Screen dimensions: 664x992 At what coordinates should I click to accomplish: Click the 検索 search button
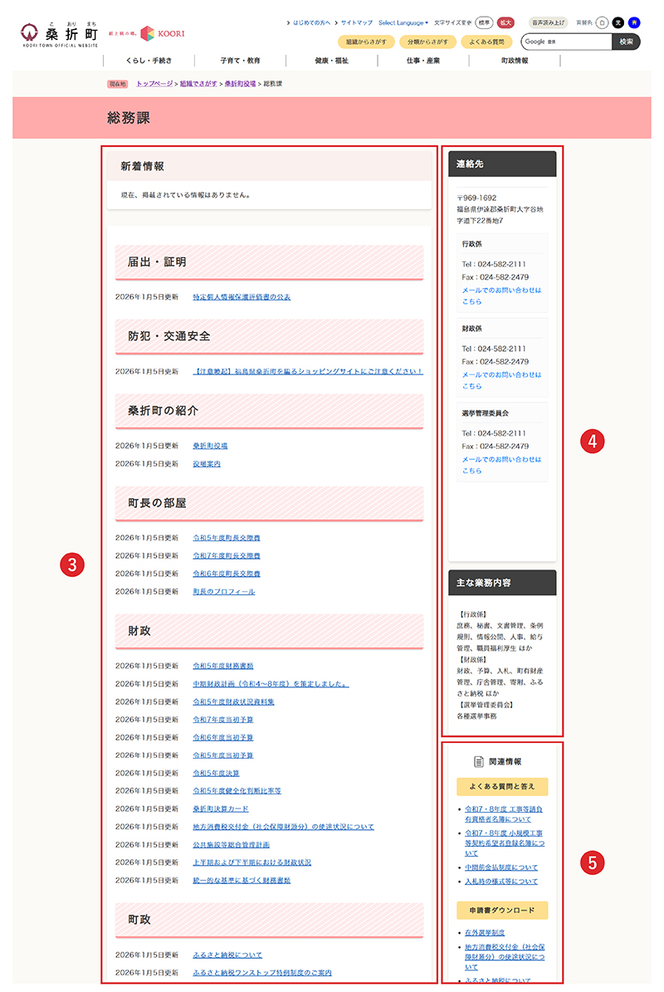(625, 42)
